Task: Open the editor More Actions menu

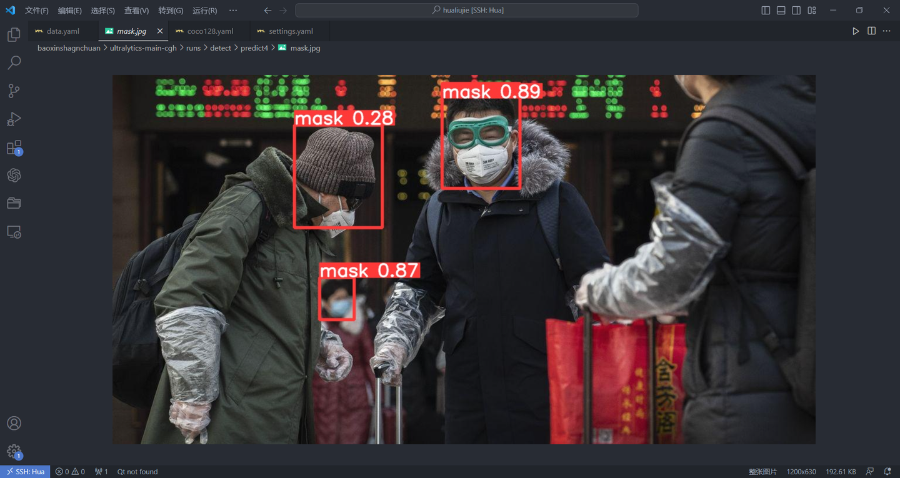Action: (886, 31)
